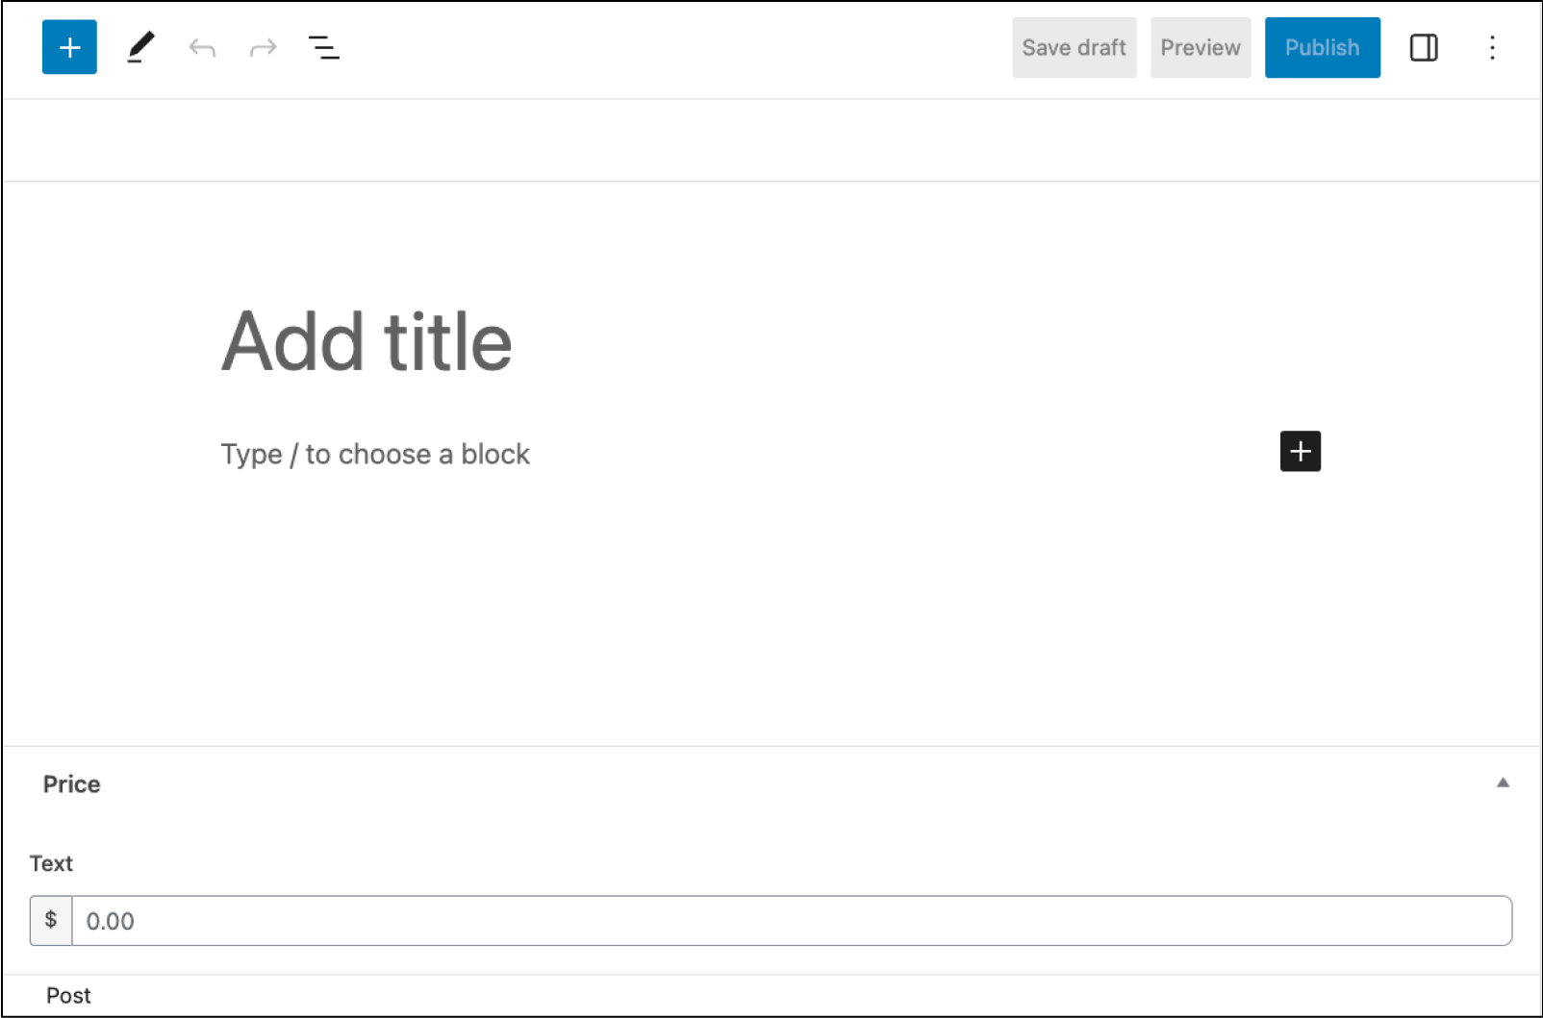Click the Add title placeholder
The width and height of the screenshot is (1543, 1018).
pos(367,339)
